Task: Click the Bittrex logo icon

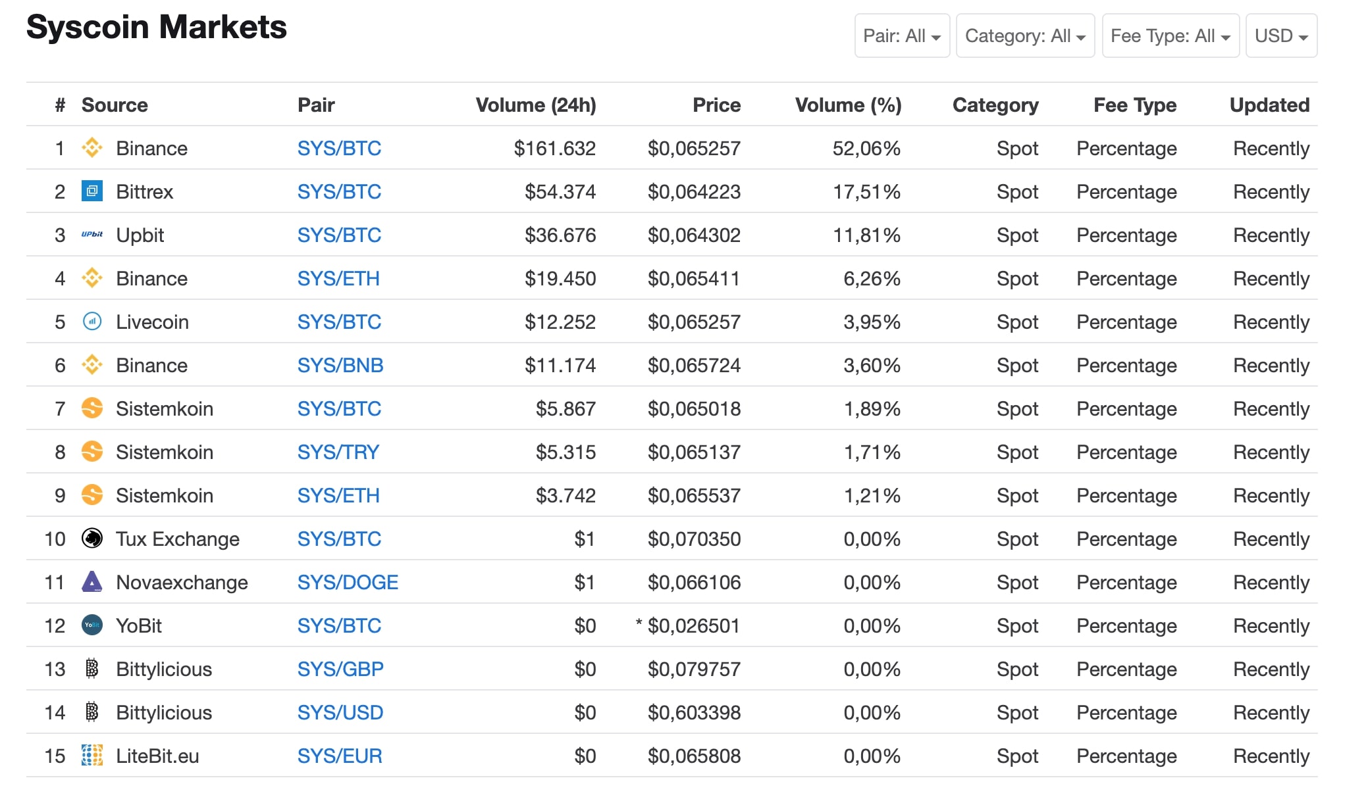Action: 92,191
